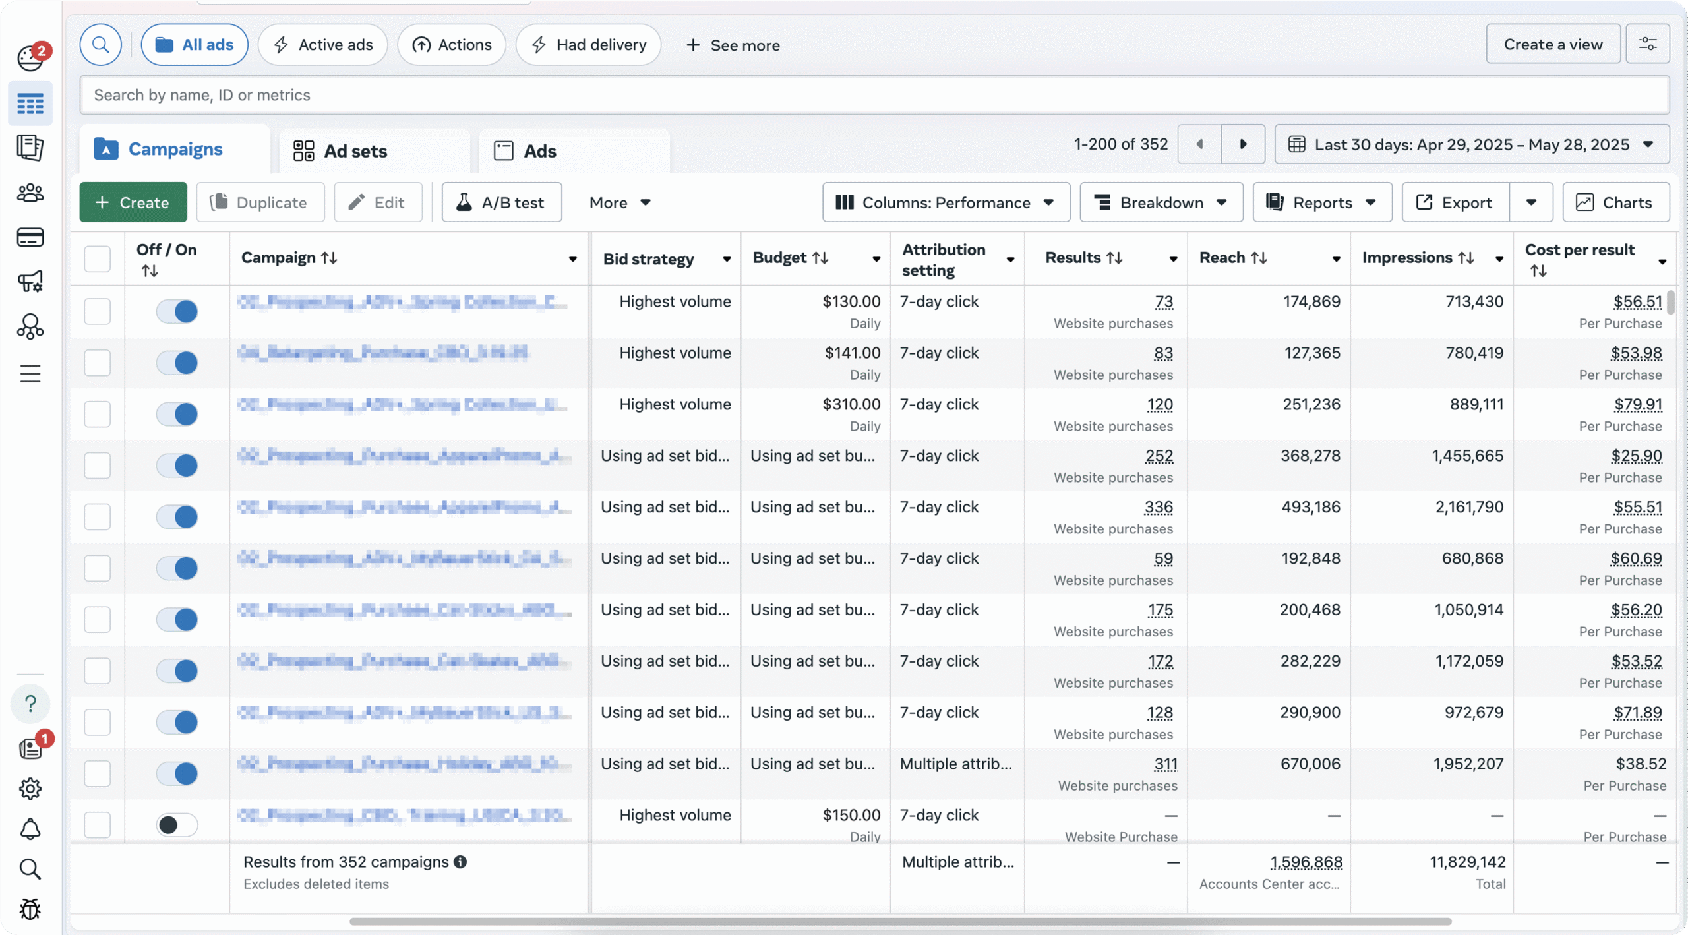This screenshot has height=935, width=1688.
Task: Click the A/B test button
Action: click(502, 202)
